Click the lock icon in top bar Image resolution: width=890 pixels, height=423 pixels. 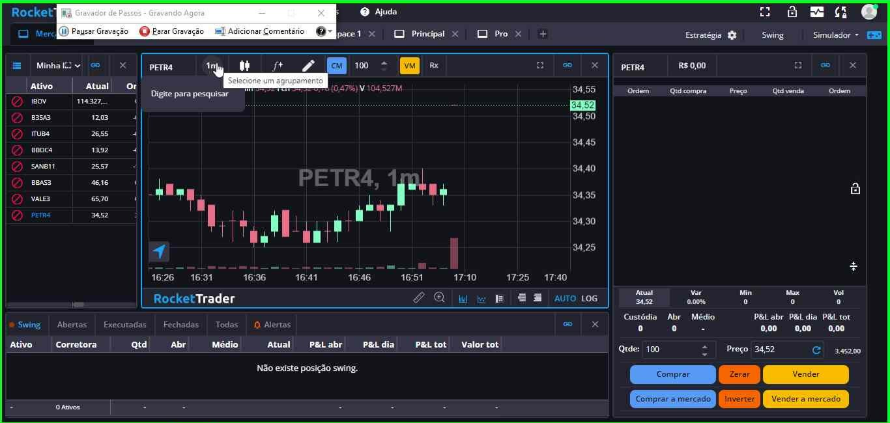(792, 12)
